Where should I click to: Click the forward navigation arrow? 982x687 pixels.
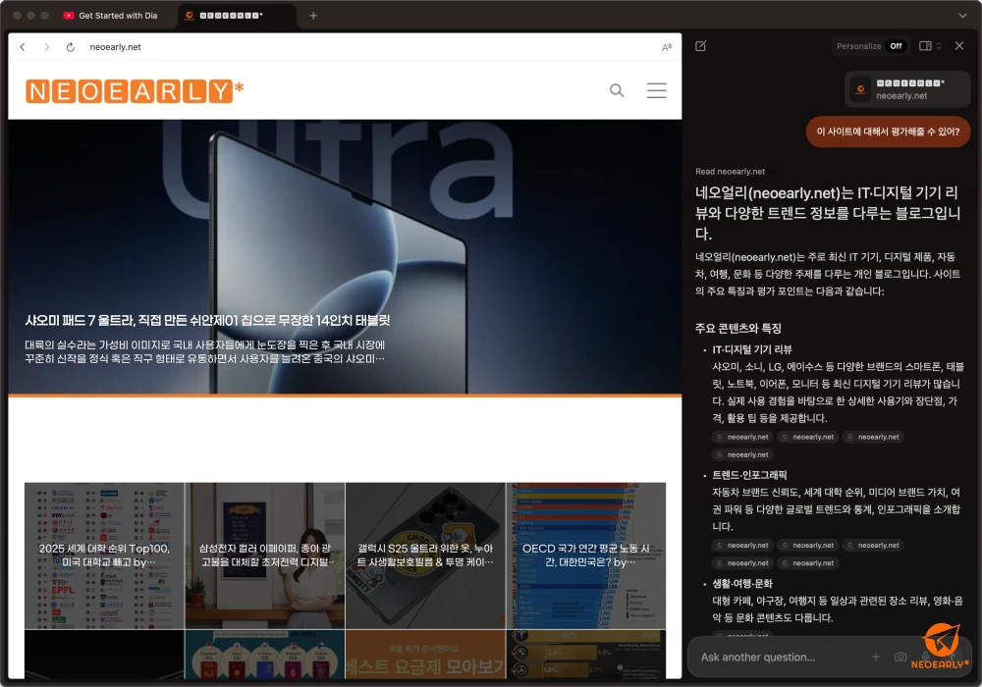46,47
